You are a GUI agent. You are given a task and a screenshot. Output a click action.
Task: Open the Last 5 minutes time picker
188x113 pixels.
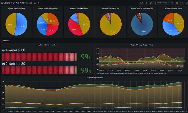tap(162, 3)
